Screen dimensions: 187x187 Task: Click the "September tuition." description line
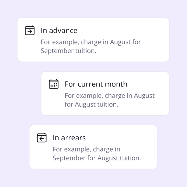click(x=68, y=51)
